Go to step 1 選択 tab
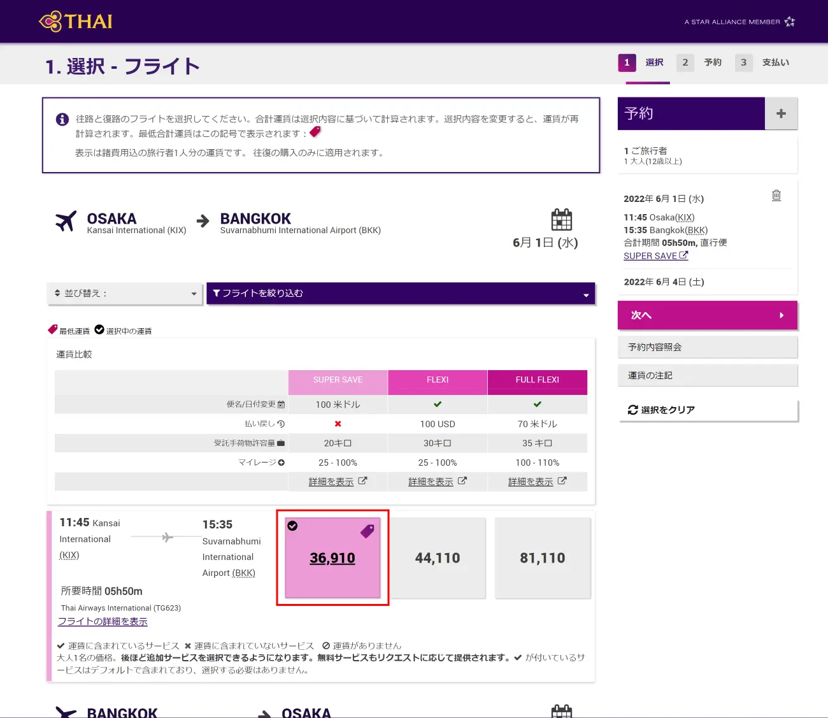The image size is (828, 718). pos(643,62)
